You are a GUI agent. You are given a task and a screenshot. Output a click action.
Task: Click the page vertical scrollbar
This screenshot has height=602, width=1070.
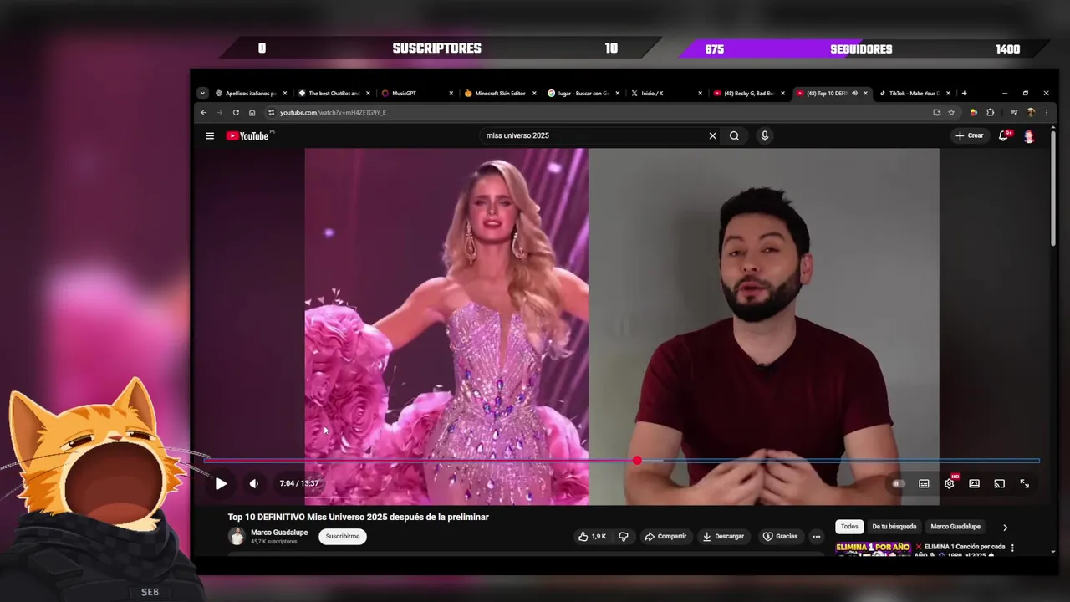1053,187
